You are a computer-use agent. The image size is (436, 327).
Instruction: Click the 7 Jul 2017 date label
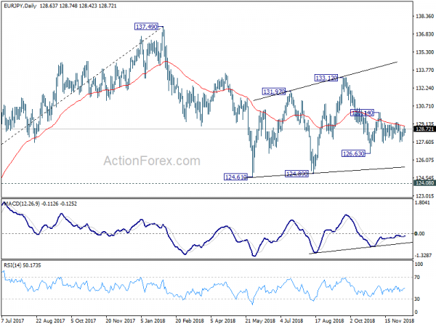pyautogui.click(x=13, y=320)
